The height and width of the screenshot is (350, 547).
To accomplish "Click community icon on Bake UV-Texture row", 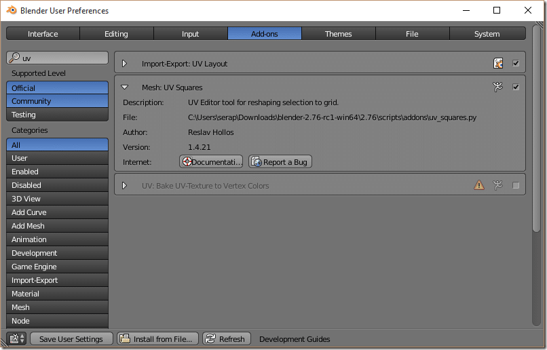I will point(498,185).
